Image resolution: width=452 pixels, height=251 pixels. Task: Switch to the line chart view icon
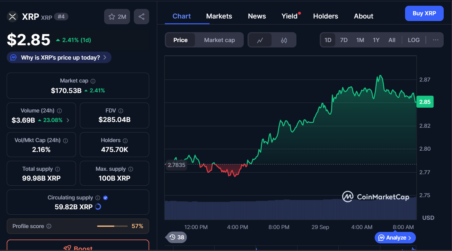coord(260,40)
